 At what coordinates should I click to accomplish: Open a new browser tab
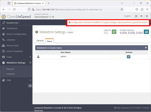pos(49,3)
